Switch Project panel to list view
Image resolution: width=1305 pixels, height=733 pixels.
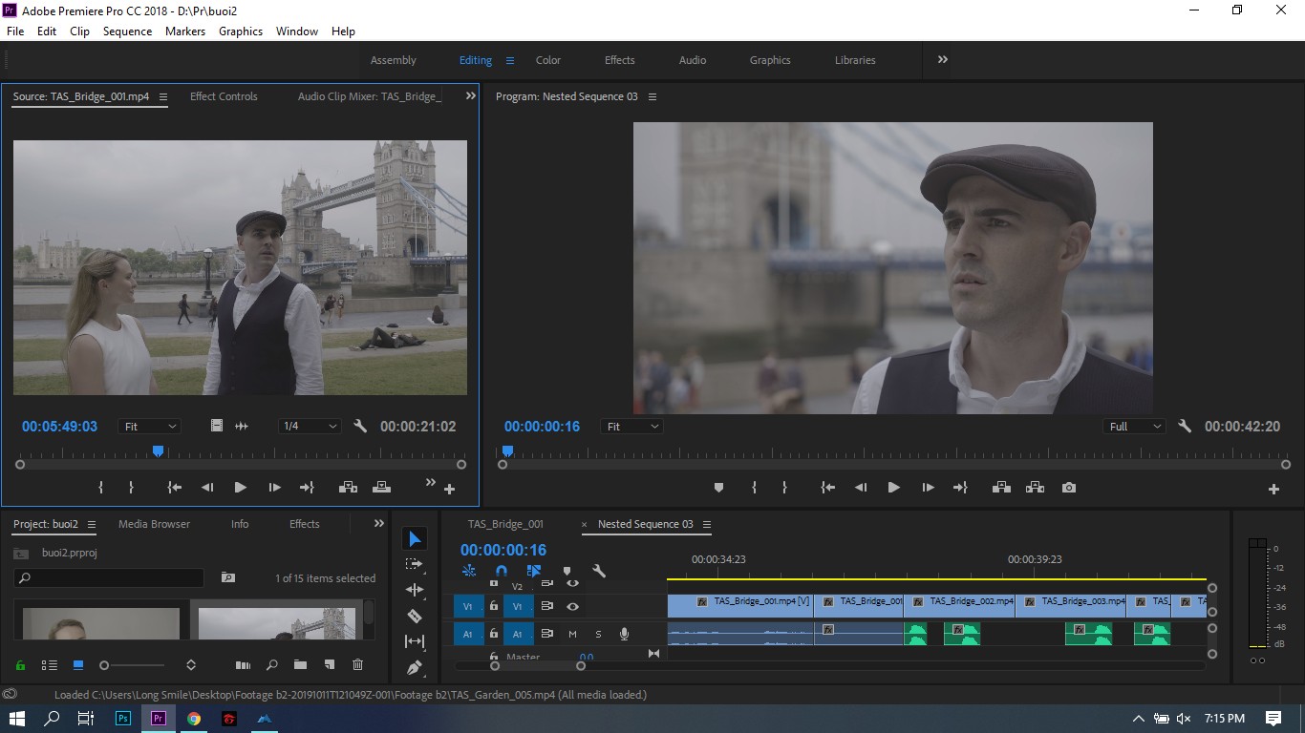pos(50,665)
